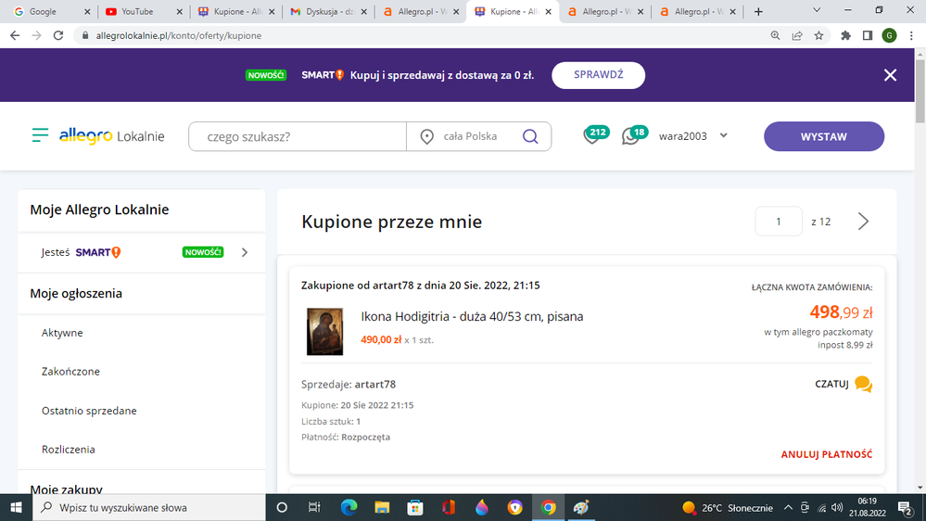The width and height of the screenshot is (926, 521).
Task: Click the CZATUJ chat bubble icon
Action: point(863,384)
